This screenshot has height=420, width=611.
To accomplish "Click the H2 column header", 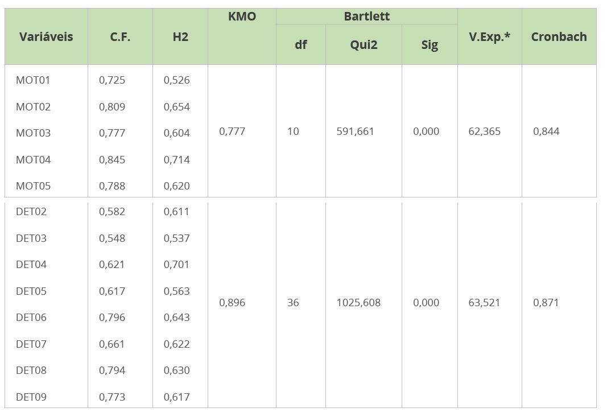I will pos(180,37).
